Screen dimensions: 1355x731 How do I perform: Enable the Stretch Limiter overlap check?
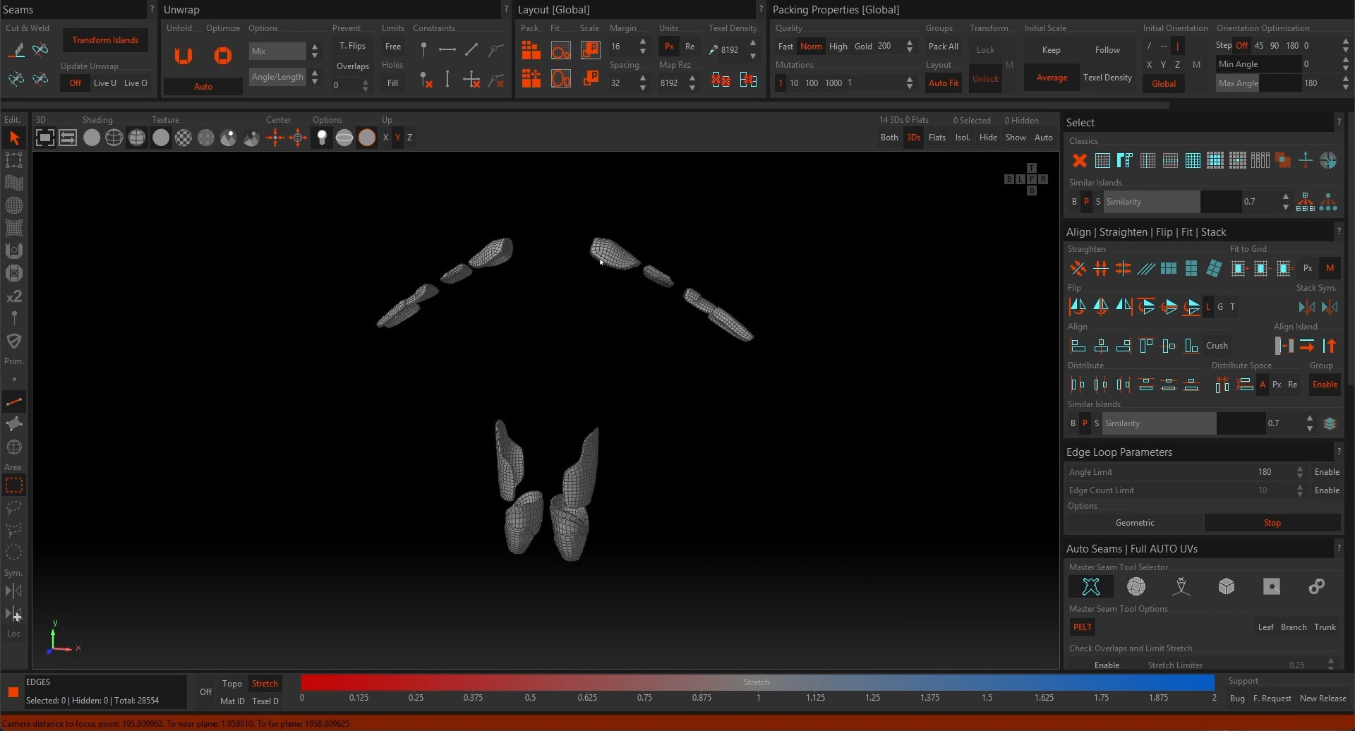coord(1106,665)
